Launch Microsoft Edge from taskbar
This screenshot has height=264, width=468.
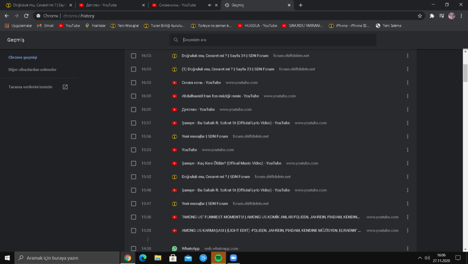tap(142, 258)
